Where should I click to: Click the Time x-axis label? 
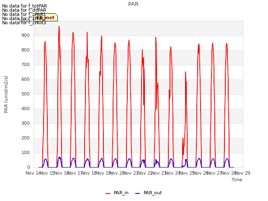[x=237, y=180]
